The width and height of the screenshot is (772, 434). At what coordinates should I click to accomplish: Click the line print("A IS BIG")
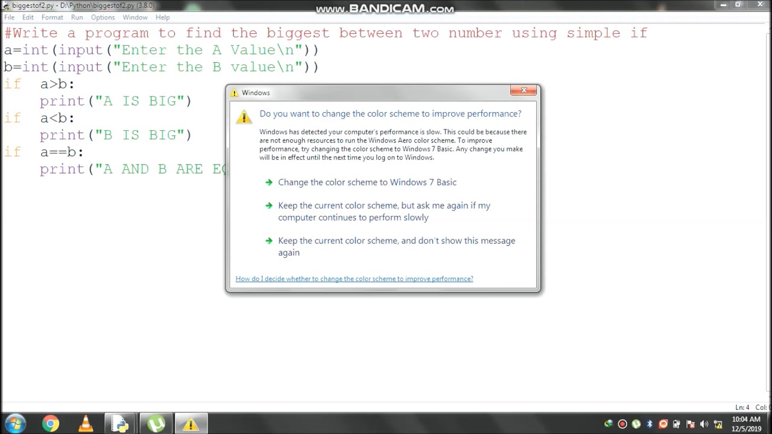116,101
